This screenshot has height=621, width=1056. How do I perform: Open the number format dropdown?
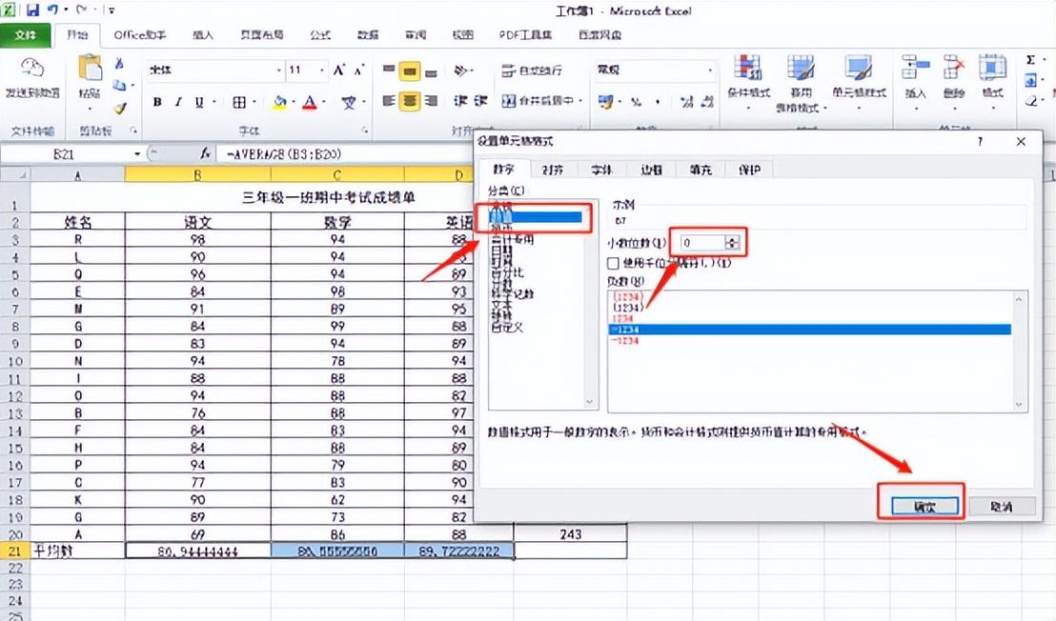pos(710,70)
